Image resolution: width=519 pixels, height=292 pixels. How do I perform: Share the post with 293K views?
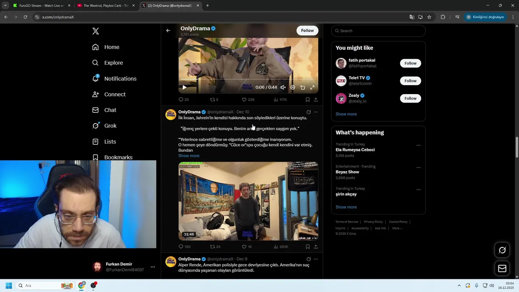point(316,247)
